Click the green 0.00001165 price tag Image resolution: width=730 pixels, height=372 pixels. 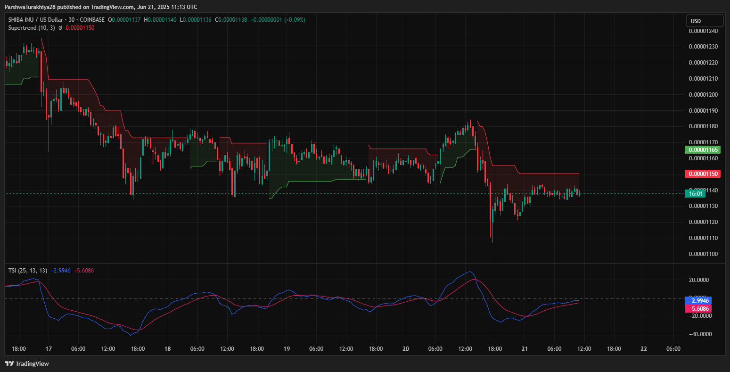(x=702, y=150)
